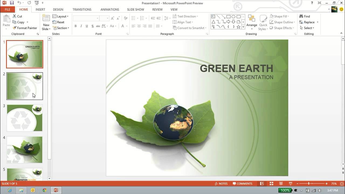Screen dimensions: 345x194
Task: Click the Cut button in Clipboard
Action: [17, 16]
